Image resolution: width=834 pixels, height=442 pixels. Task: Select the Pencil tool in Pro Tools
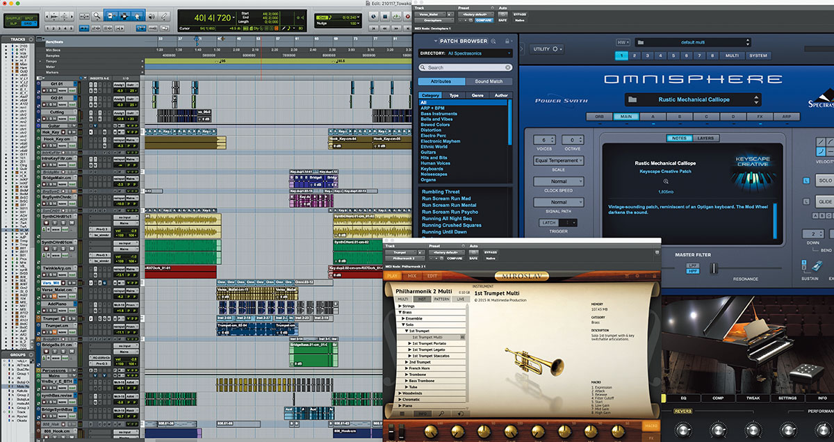click(164, 16)
